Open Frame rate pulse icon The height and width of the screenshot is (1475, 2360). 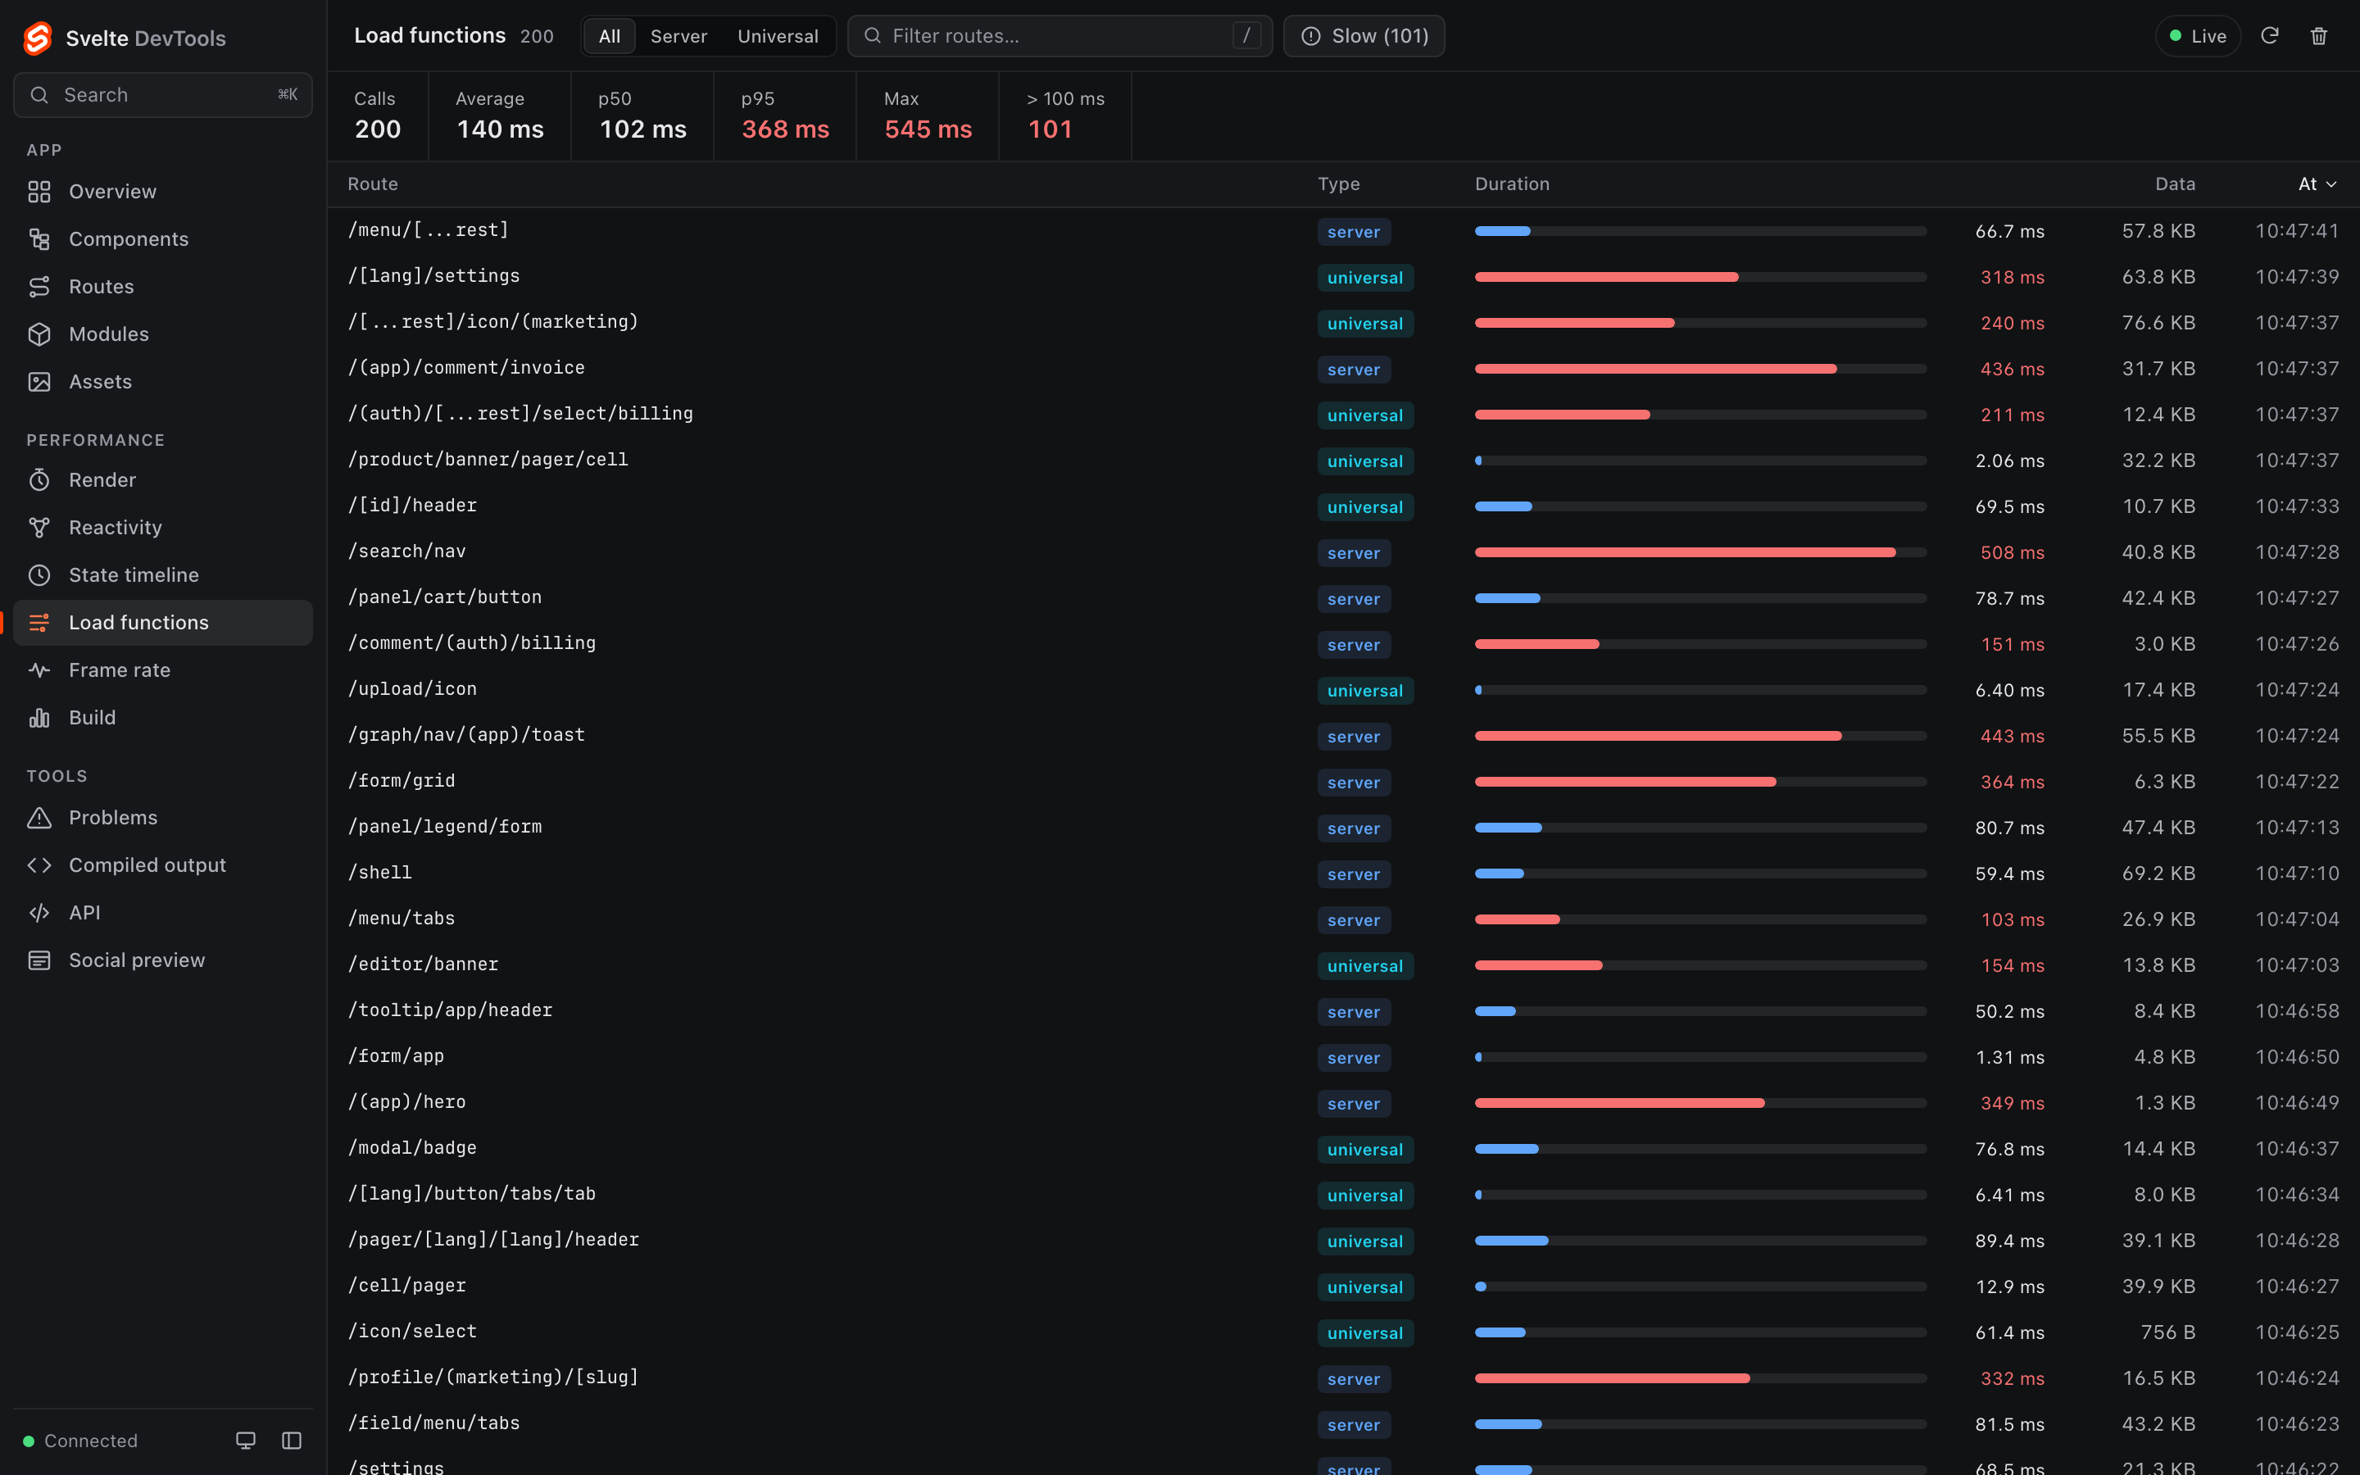[x=39, y=670]
